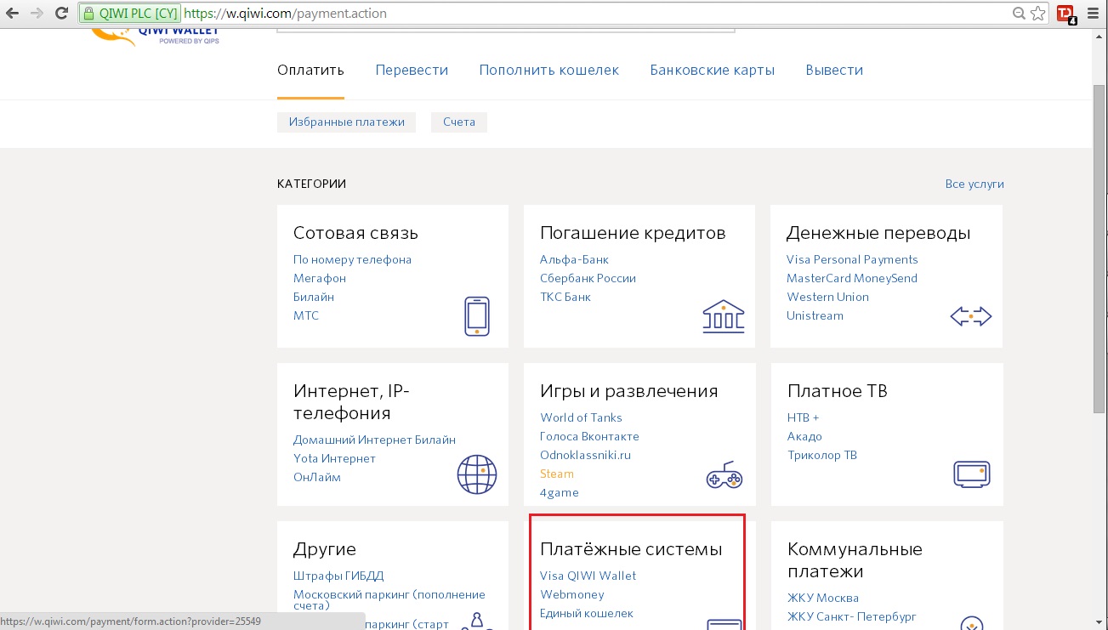Select the Голоса Вконтакте link
Image resolution: width=1108 pixels, height=630 pixels.
coord(589,436)
